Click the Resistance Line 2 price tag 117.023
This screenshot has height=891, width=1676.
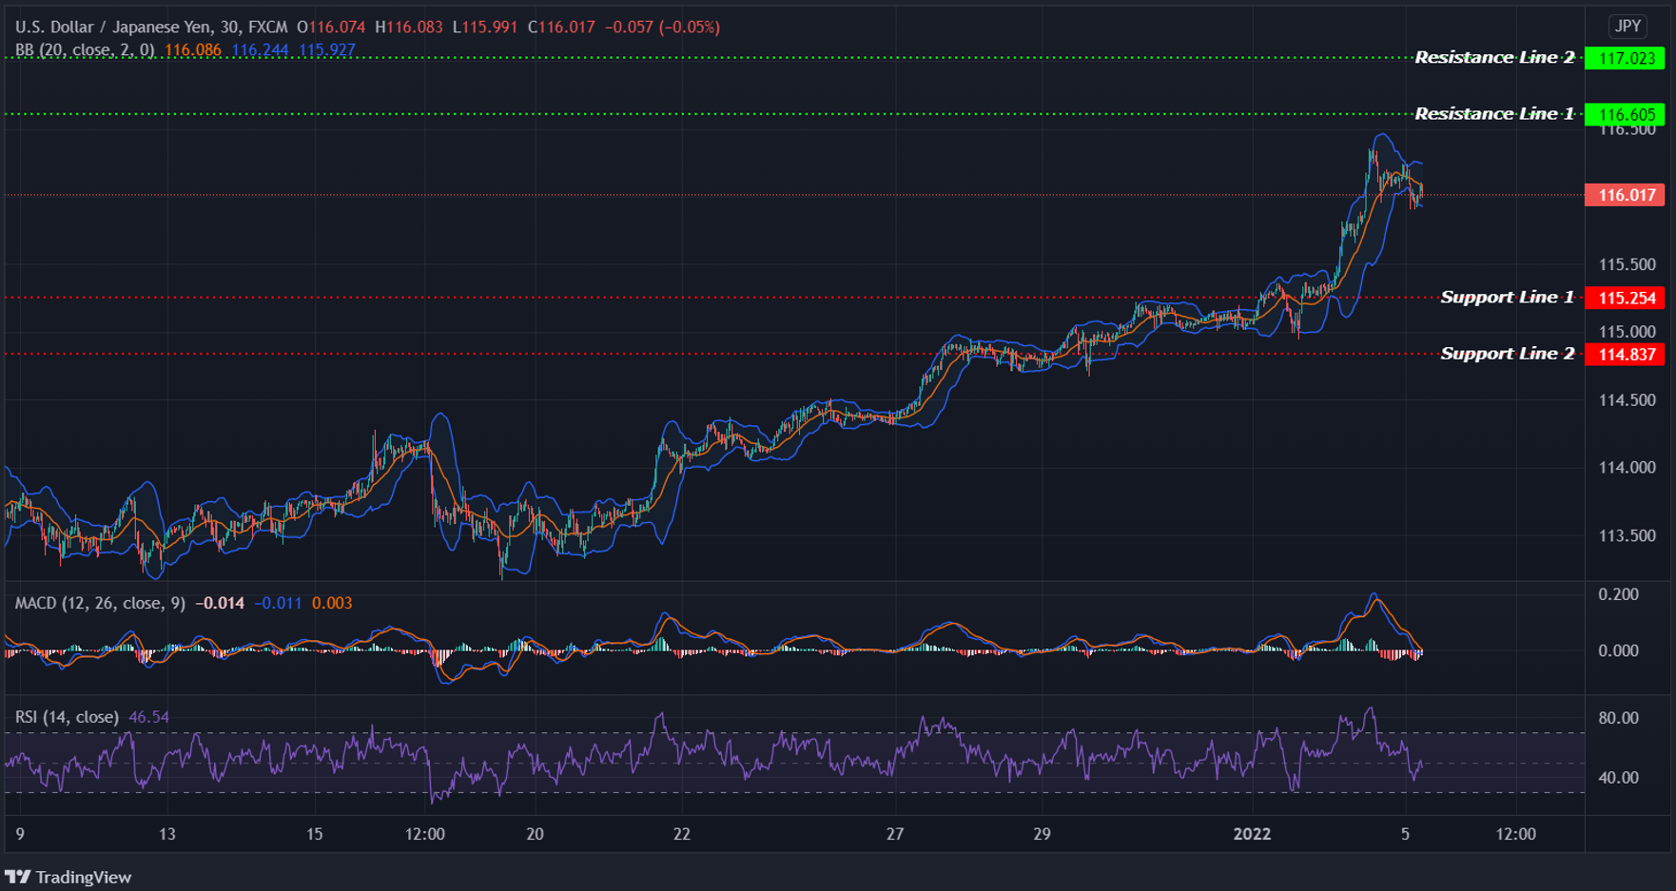(x=1624, y=58)
